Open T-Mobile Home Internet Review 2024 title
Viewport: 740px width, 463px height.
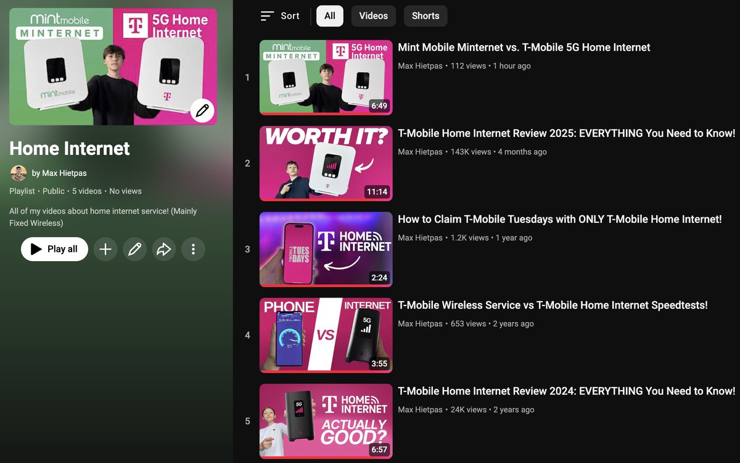tap(567, 391)
